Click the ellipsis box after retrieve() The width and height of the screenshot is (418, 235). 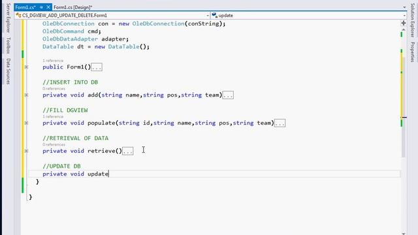point(128,151)
